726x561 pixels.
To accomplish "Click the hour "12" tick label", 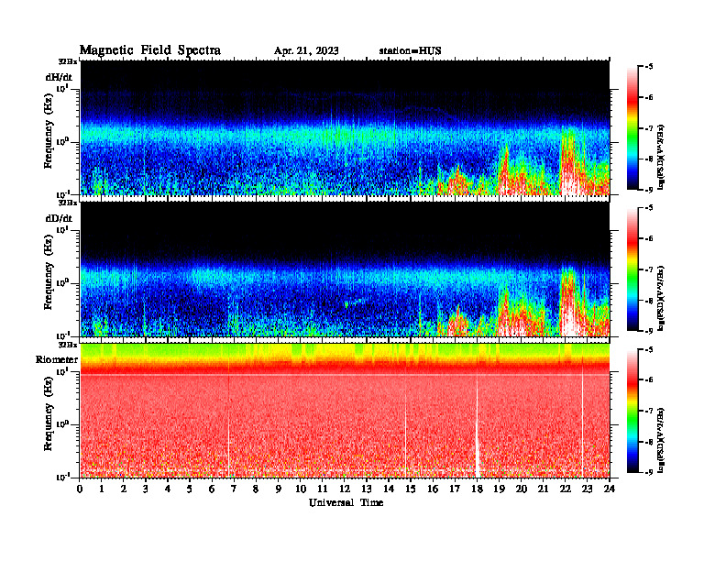I will click(345, 489).
